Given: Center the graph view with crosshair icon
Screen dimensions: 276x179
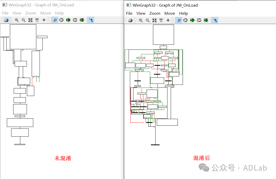Looking at the screenshot, I should point(168,20).
